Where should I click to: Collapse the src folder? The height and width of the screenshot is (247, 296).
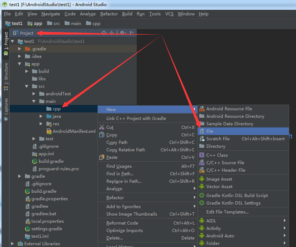click(x=27, y=86)
